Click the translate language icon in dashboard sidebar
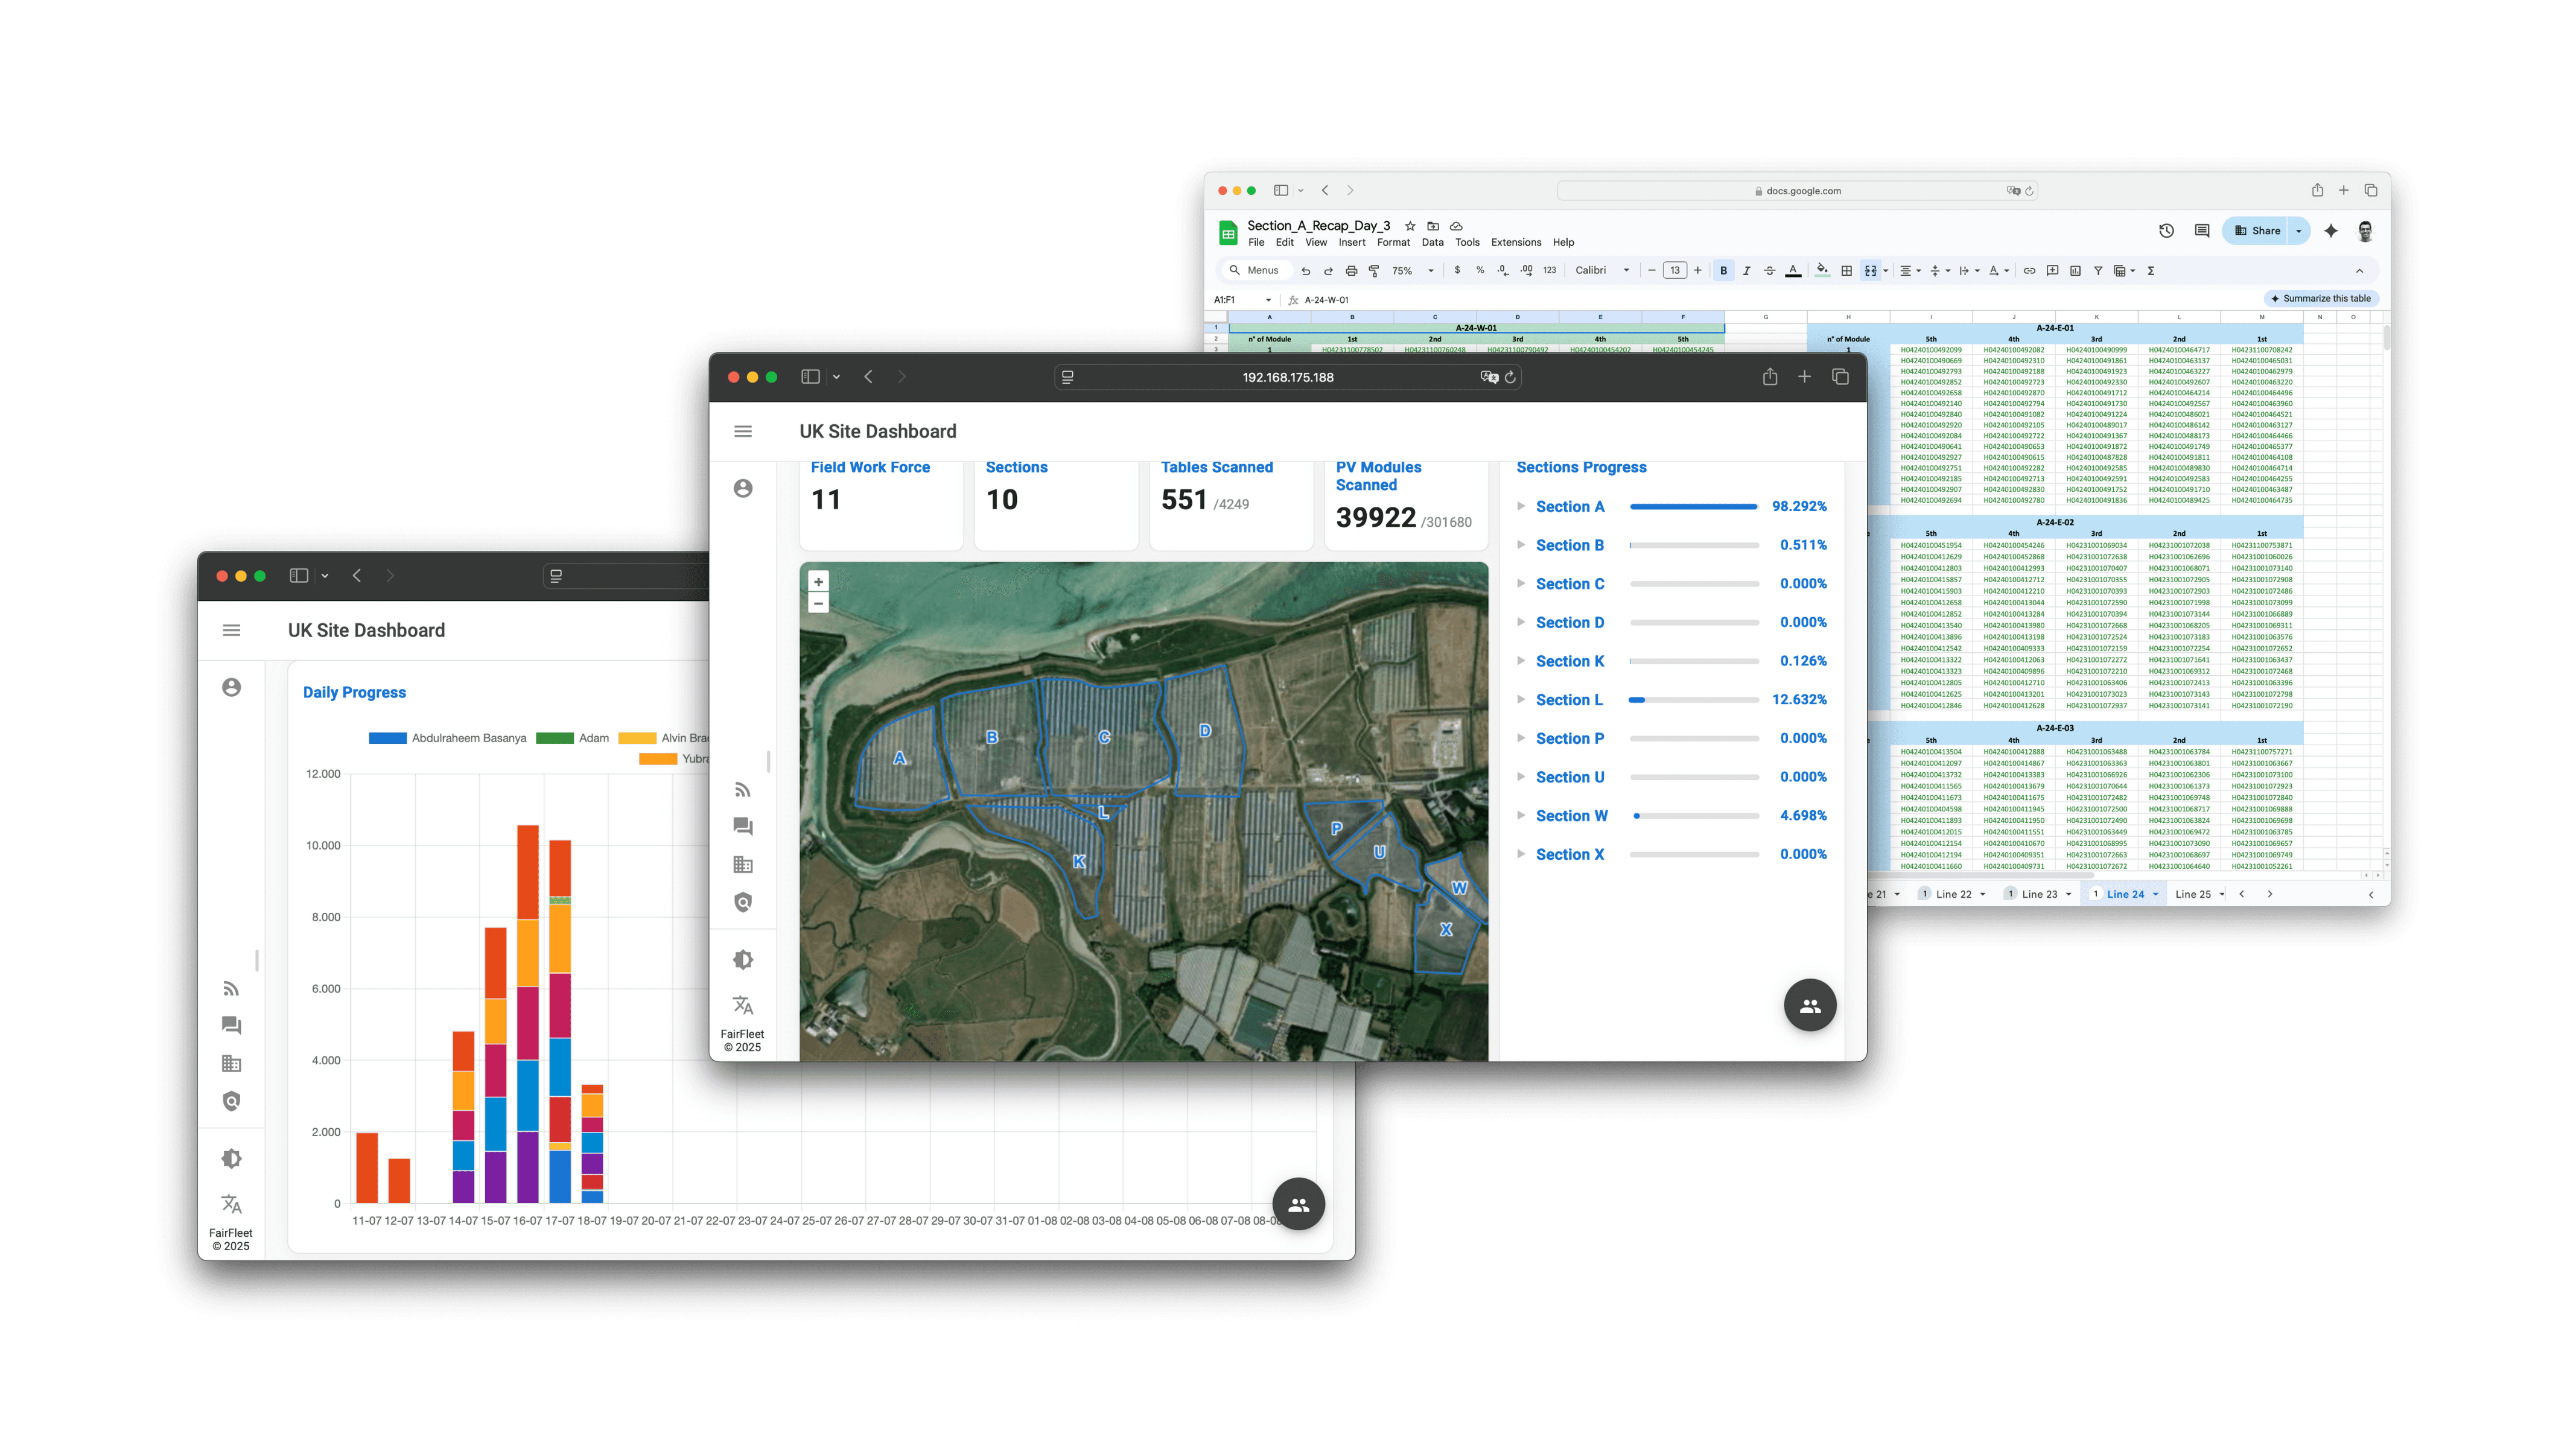This screenshot has width=2576, height=1448. point(742,1005)
